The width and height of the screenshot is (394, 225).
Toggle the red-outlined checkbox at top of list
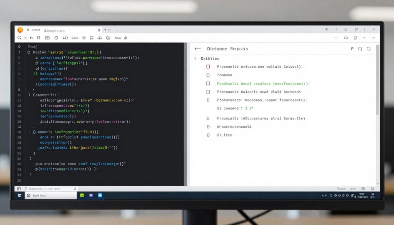click(208, 67)
